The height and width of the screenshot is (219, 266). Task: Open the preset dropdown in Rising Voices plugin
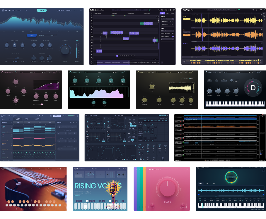pyautogui.click(x=101, y=169)
